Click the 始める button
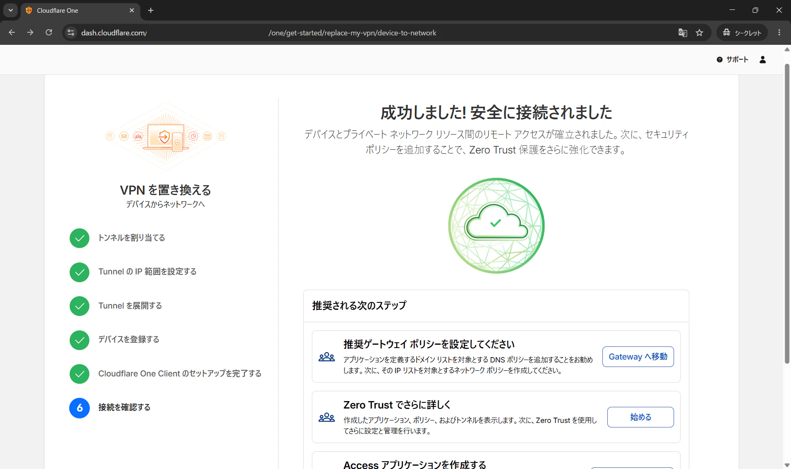The height and width of the screenshot is (469, 791). (x=640, y=417)
